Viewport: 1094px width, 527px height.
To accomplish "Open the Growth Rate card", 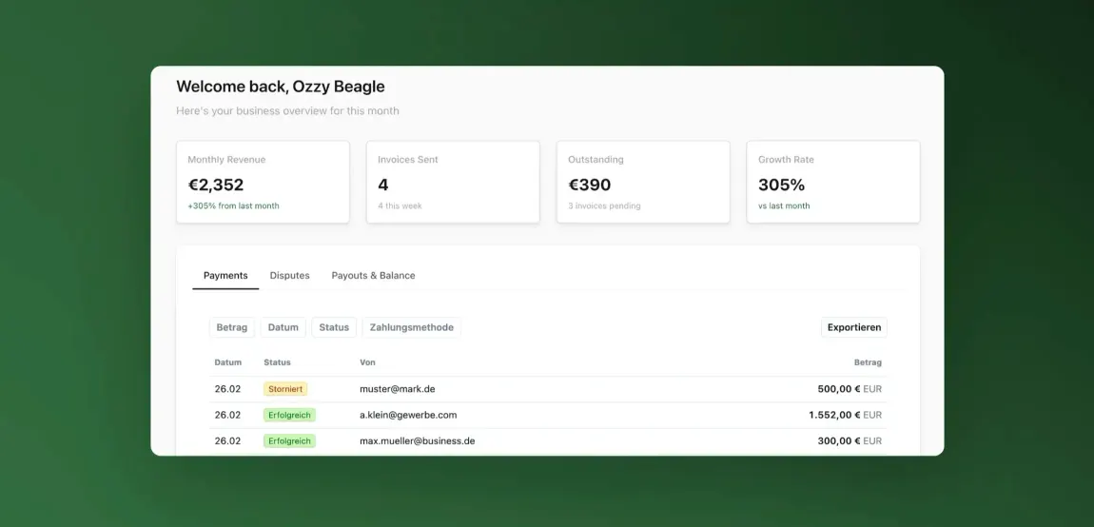I will 832,182.
